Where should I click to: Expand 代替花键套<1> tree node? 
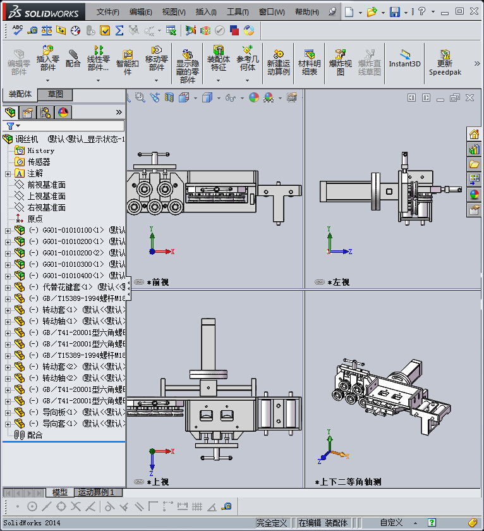coord(8,288)
